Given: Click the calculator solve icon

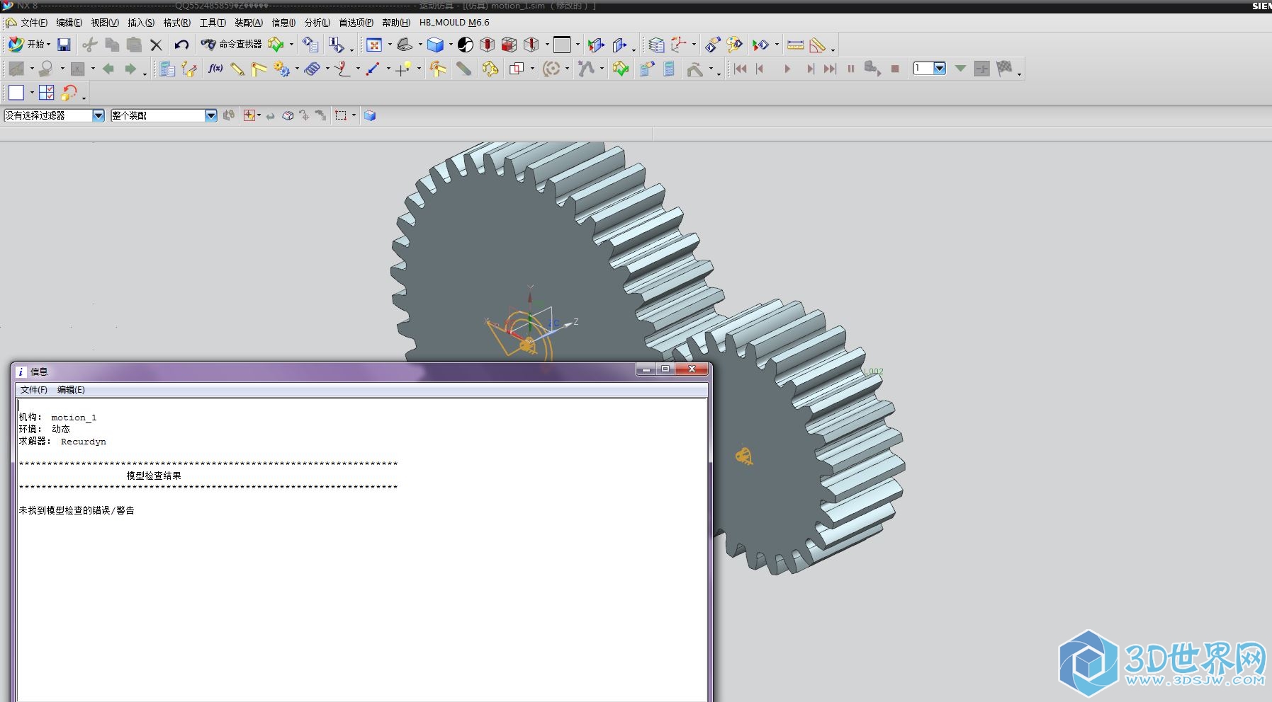Looking at the screenshot, I should [668, 69].
